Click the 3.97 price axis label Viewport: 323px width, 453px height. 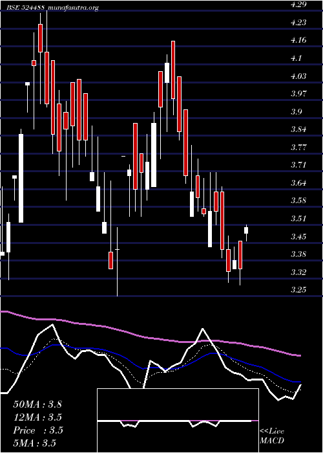[x=299, y=94]
